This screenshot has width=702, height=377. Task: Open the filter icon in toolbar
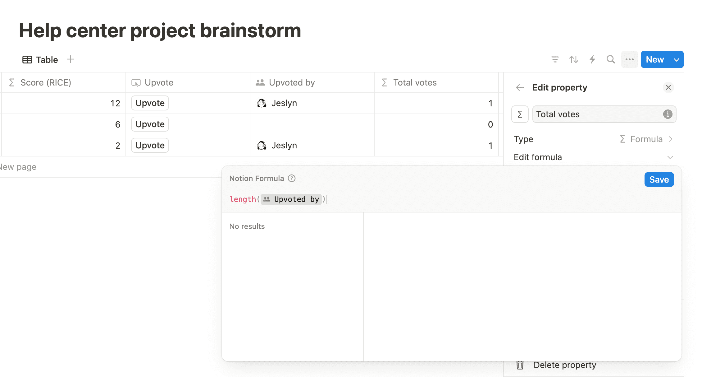[555, 59]
